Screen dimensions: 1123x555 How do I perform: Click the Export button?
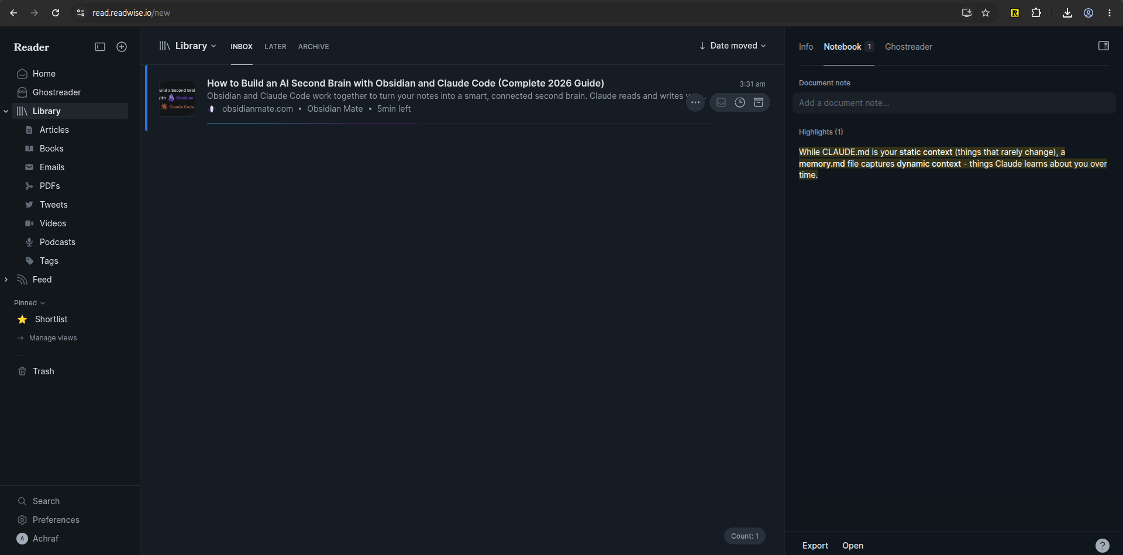point(815,546)
